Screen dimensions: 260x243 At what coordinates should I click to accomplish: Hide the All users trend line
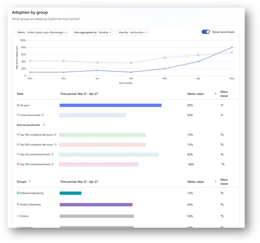pos(222,105)
